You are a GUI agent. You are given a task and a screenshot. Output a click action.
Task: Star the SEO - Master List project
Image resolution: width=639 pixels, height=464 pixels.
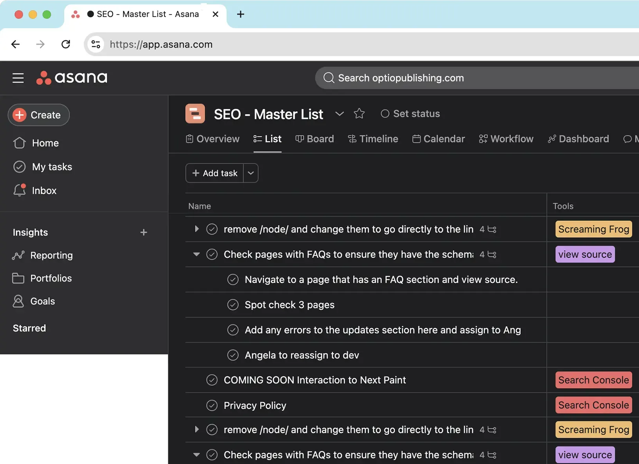[x=359, y=114]
